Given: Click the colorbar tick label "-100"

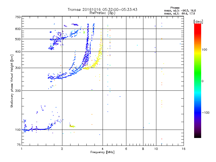Looking at the screenshot, I should [x=205, y=113].
